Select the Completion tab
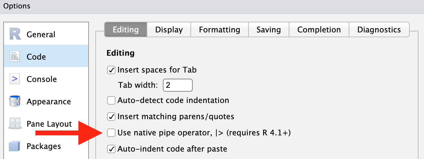Image resolution: width=424 pixels, height=159 pixels. [x=319, y=30]
